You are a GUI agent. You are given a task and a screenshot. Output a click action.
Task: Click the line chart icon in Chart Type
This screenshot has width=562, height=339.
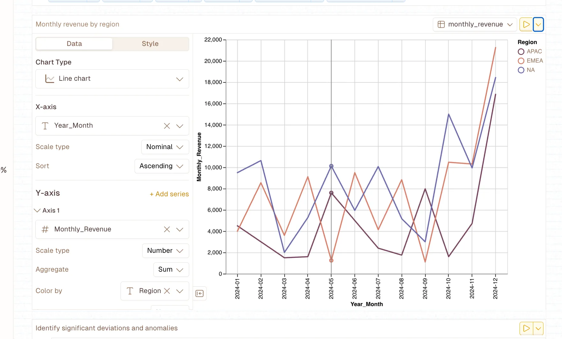click(x=50, y=79)
